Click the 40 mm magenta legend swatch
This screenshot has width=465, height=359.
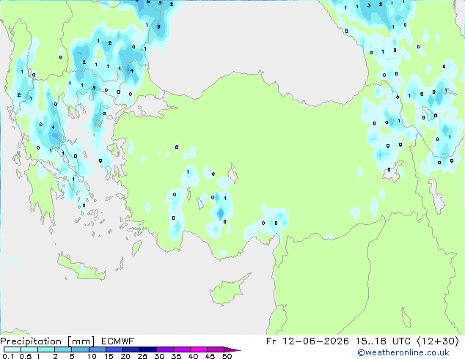point(199,349)
